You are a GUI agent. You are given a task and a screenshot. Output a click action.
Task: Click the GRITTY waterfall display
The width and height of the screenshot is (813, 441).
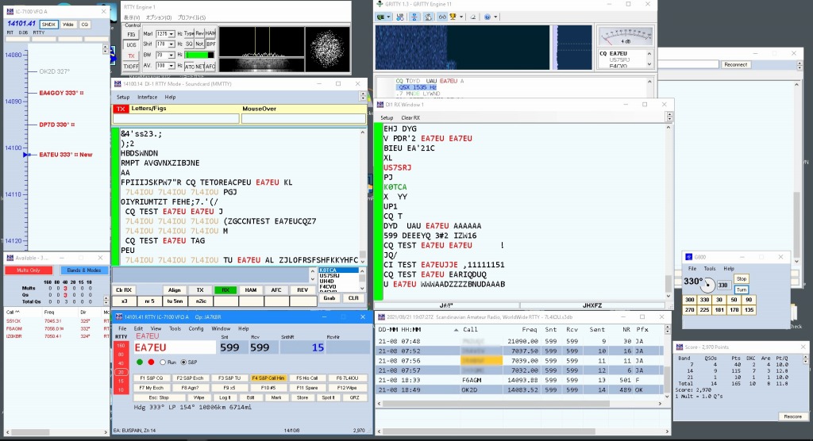[x=462, y=47]
